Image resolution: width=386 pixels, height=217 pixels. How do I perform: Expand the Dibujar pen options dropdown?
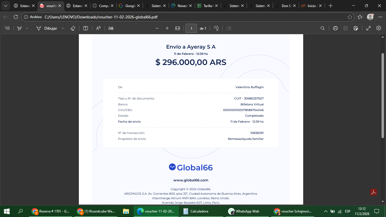63,28
